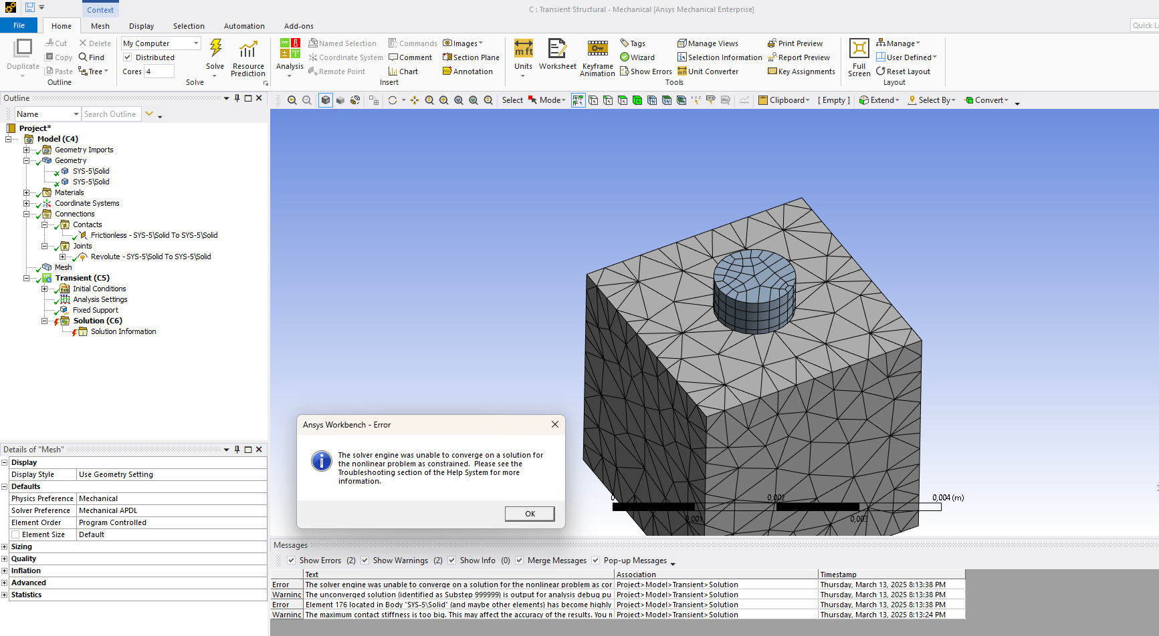Click the Tags button

(633, 43)
